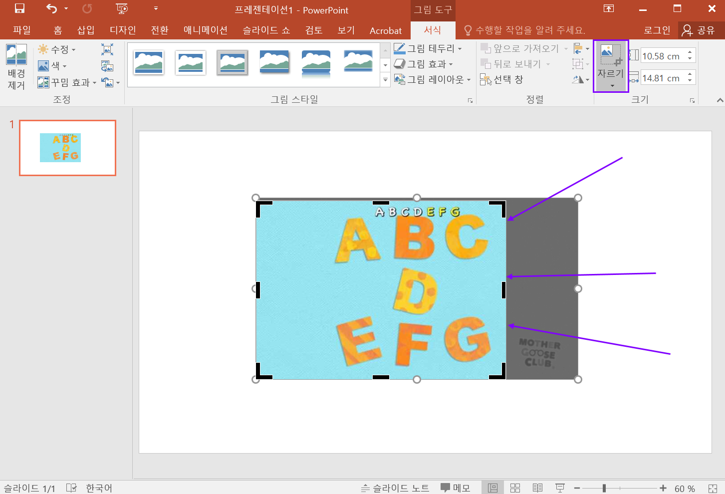Apply the first picture style, simple white frame
The height and width of the screenshot is (494, 725).
coord(149,62)
